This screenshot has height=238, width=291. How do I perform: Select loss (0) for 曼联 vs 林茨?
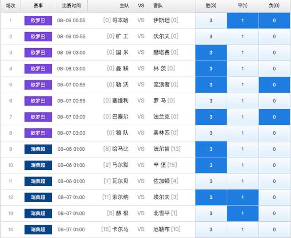[274, 69]
